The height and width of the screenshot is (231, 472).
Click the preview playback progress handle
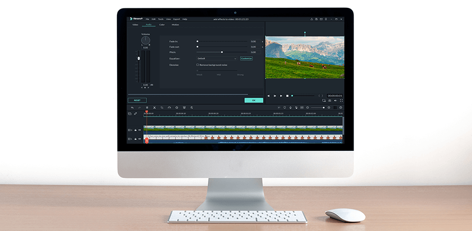click(x=292, y=96)
